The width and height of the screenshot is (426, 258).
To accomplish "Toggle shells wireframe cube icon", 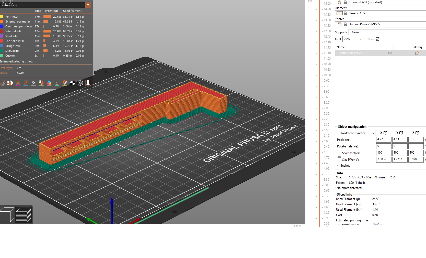I will (80, 83).
